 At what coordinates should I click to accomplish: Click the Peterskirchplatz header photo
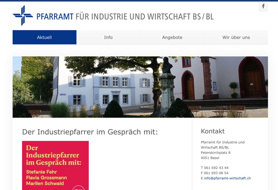[x=140, y=87]
